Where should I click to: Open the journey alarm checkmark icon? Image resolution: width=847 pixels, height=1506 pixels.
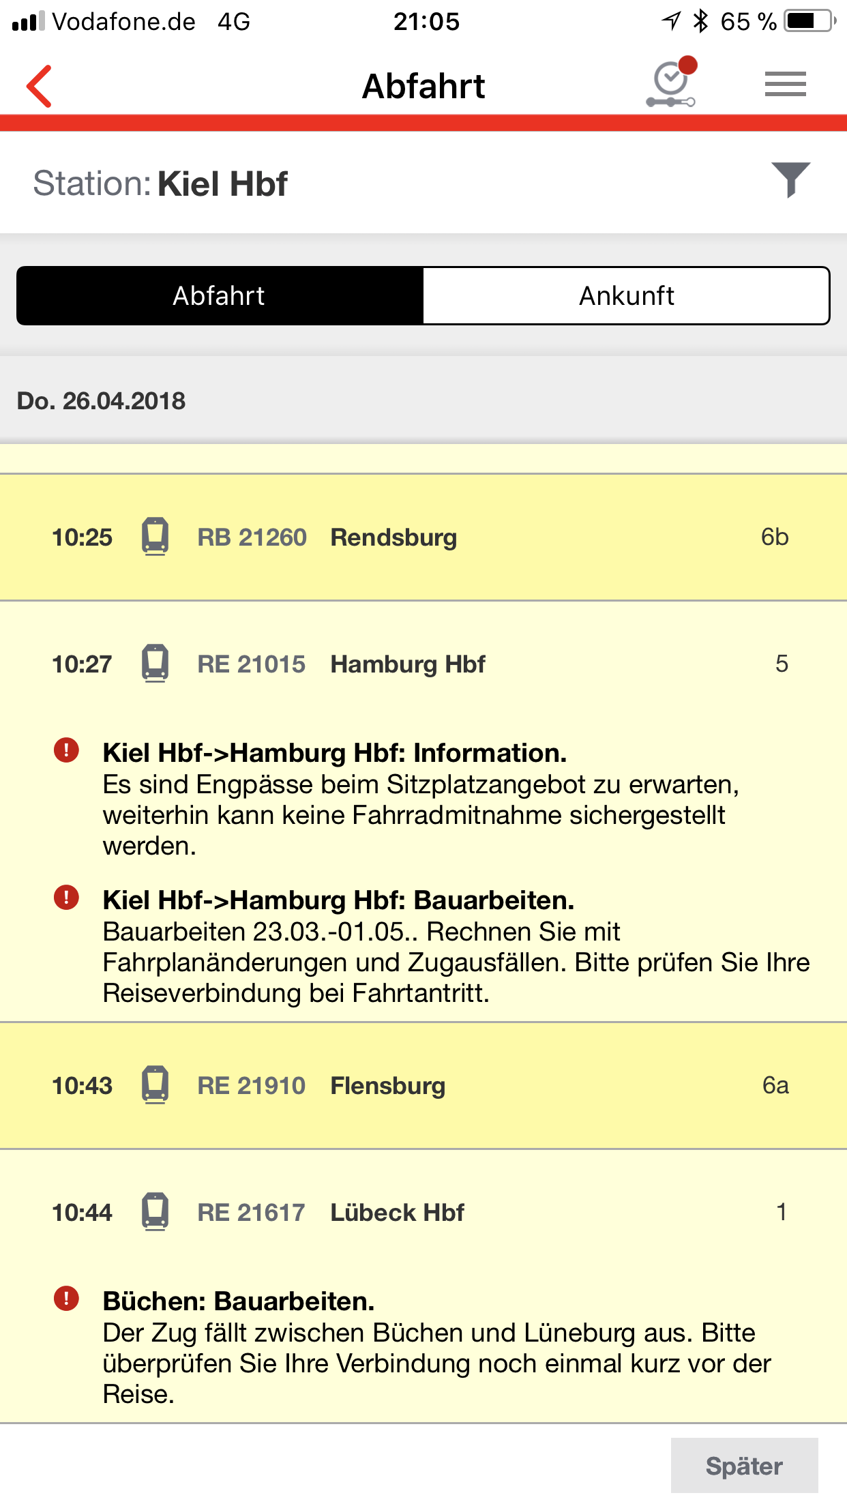(x=672, y=85)
